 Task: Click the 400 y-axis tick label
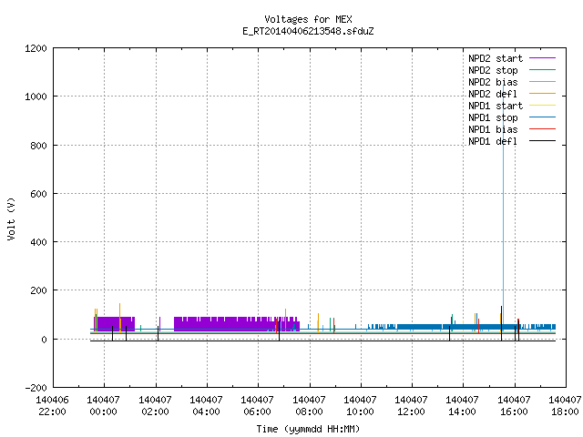(x=38, y=242)
